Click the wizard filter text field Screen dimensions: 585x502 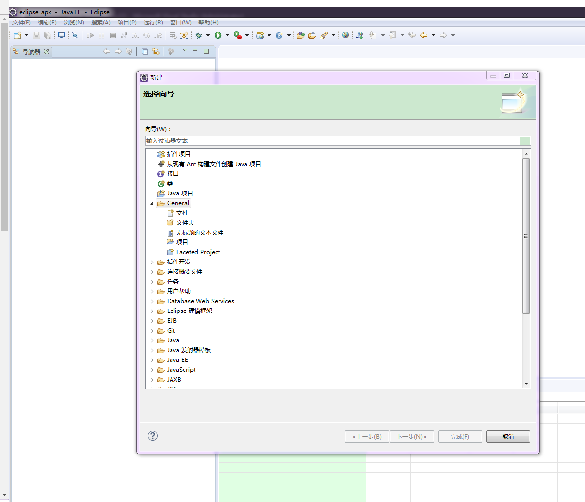[x=332, y=141]
